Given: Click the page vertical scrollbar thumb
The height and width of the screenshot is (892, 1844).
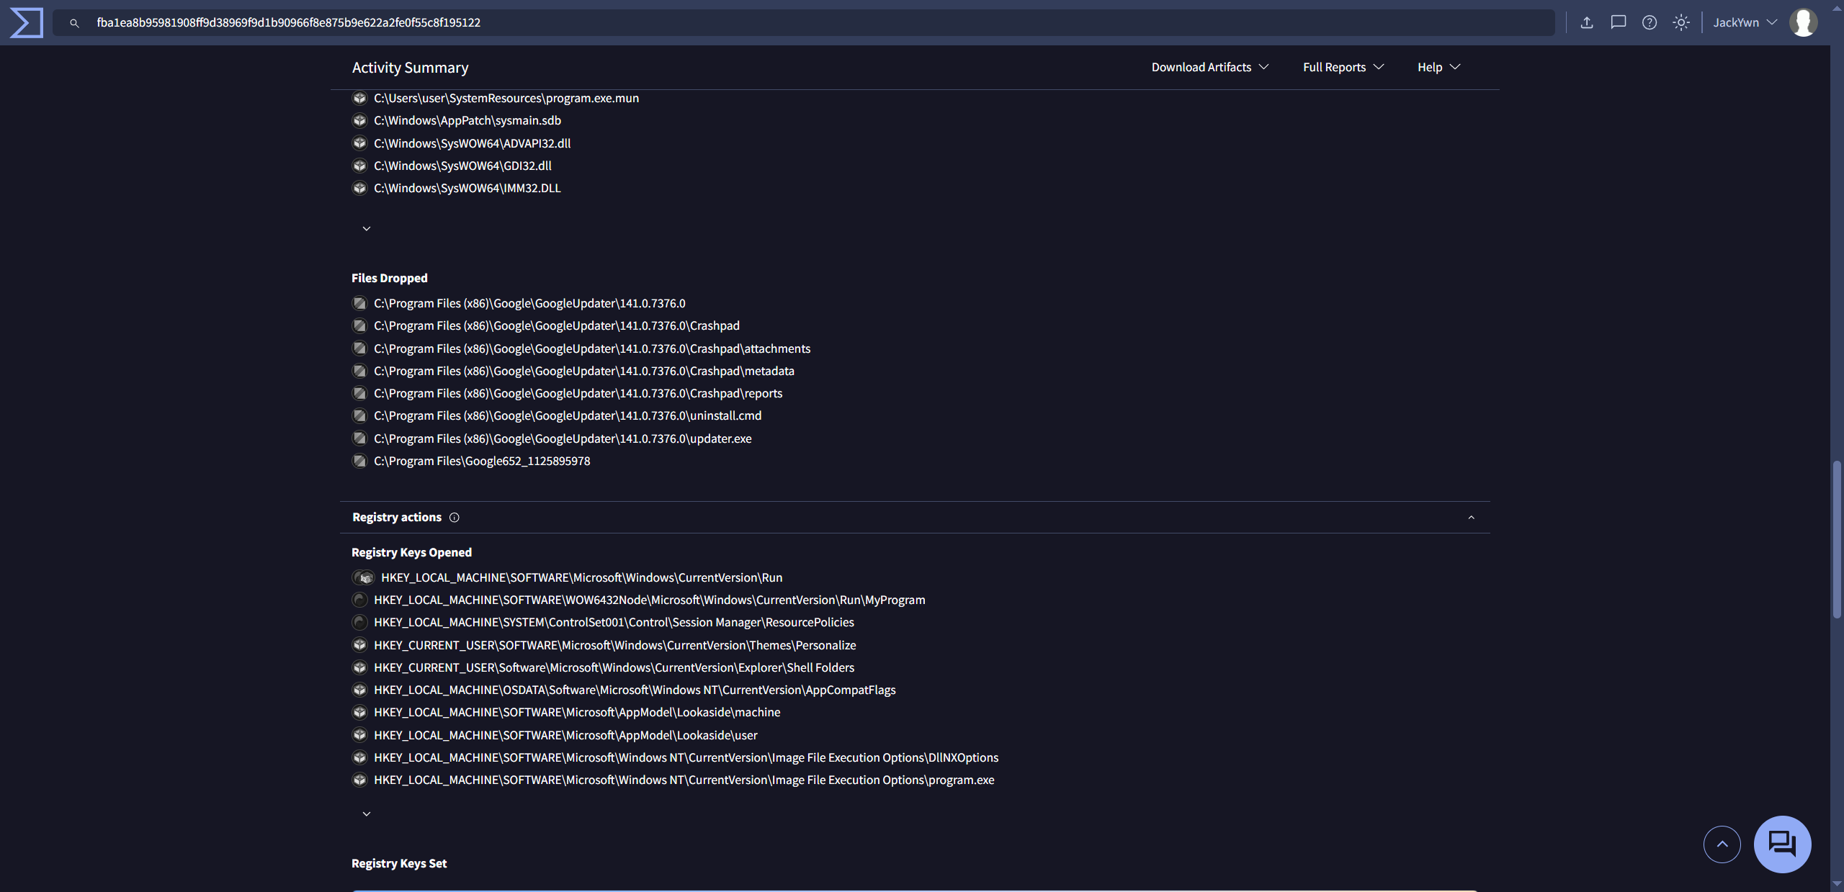Looking at the screenshot, I should [1837, 540].
